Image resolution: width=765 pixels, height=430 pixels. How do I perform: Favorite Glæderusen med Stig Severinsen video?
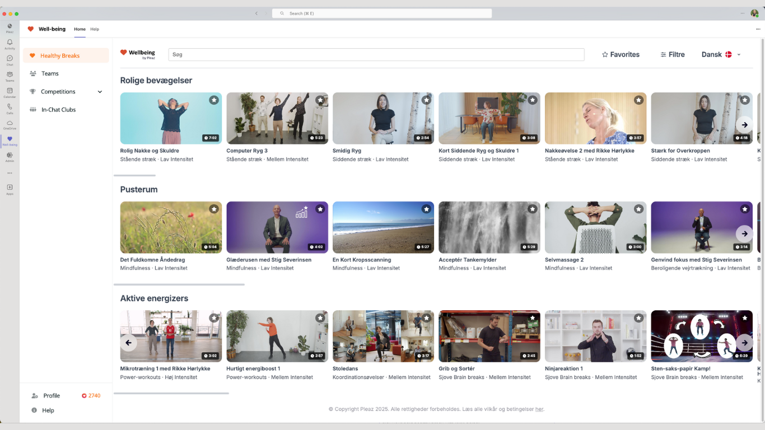[320, 209]
